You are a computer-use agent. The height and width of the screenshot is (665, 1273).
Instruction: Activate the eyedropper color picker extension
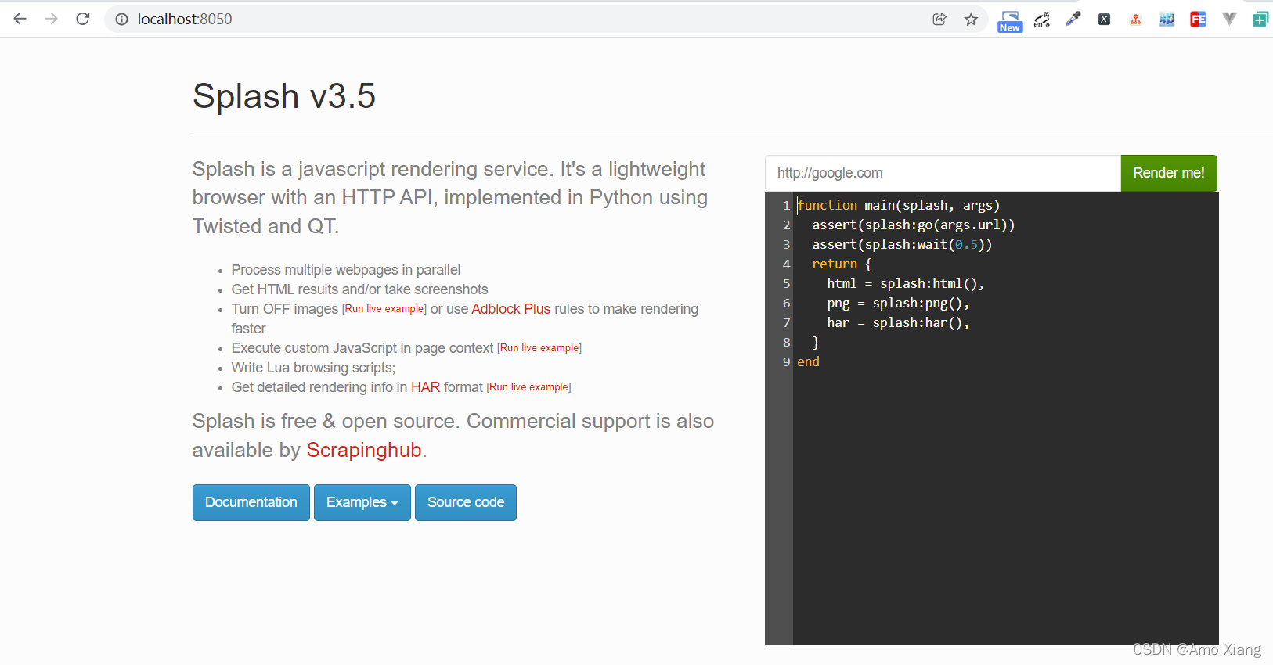1073,19
